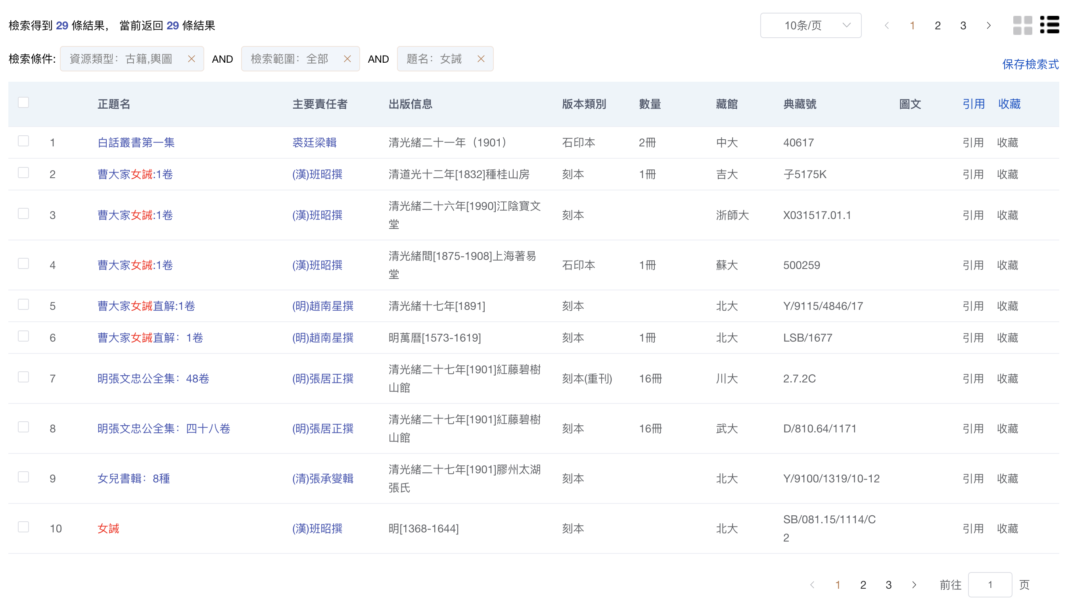Open title 曹大家女誡直解：1卷 from 明萬曆
The image size is (1070, 603).
[150, 338]
